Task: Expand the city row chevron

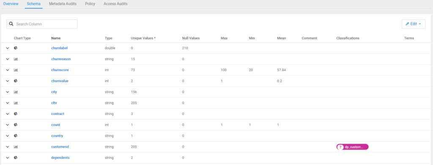Action: (x=8, y=92)
